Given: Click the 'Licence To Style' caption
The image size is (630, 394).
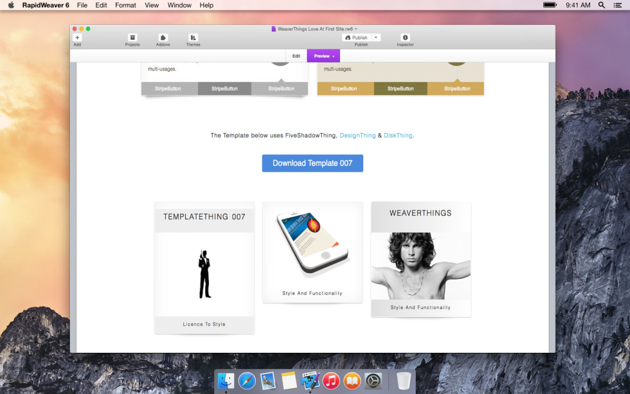Looking at the screenshot, I should (204, 324).
